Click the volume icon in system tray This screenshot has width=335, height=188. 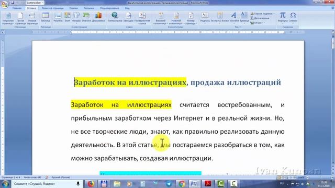tap(303, 184)
